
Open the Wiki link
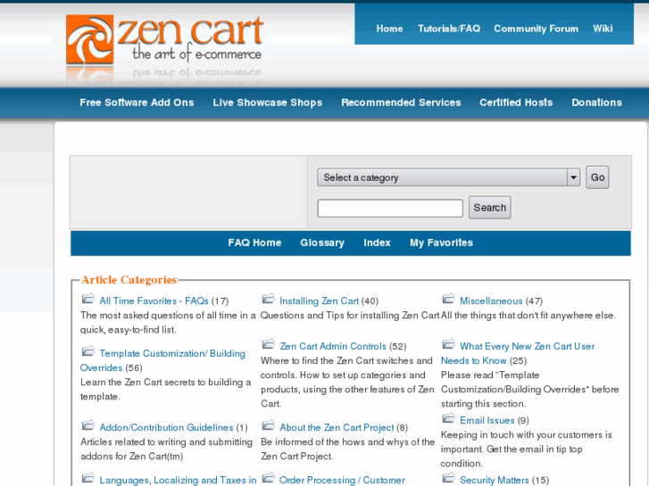pos(603,29)
